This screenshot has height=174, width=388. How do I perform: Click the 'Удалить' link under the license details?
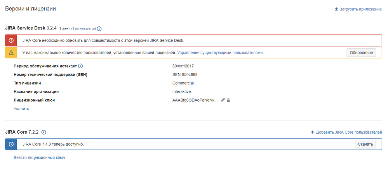point(21,109)
